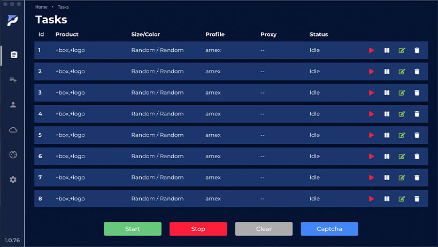Pause task 5
Image resolution: width=438 pixels, height=247 pixels.
(x=387, y=135)
